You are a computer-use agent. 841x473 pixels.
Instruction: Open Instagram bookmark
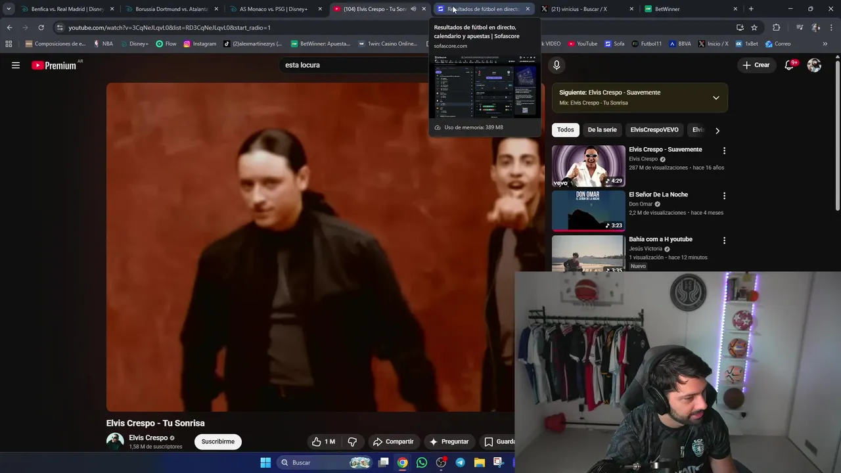click(x=200, y=44)
